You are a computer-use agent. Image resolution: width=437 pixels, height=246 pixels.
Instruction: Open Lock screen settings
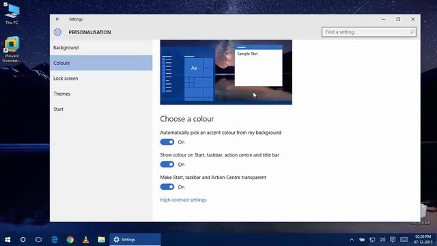pos(101,79)
